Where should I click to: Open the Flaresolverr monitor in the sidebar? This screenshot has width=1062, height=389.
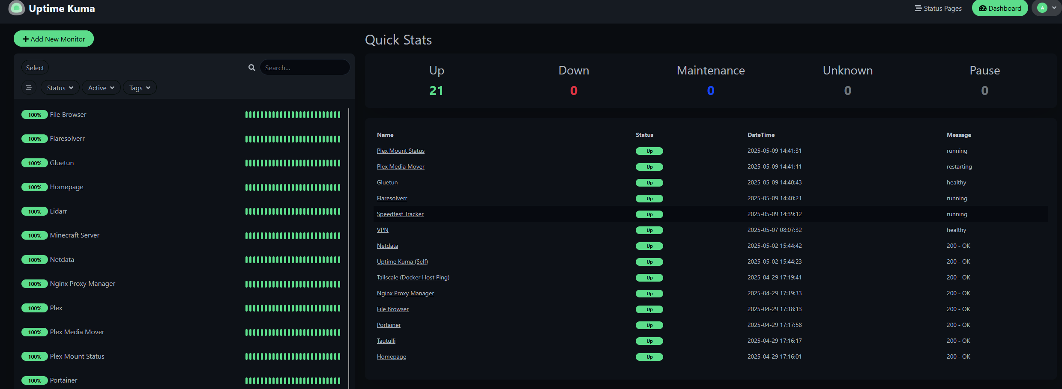tap(181, 139)
